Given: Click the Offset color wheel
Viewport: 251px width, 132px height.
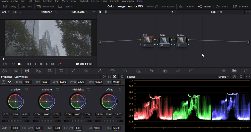Looking at the screenshot, I should point(109,101).
